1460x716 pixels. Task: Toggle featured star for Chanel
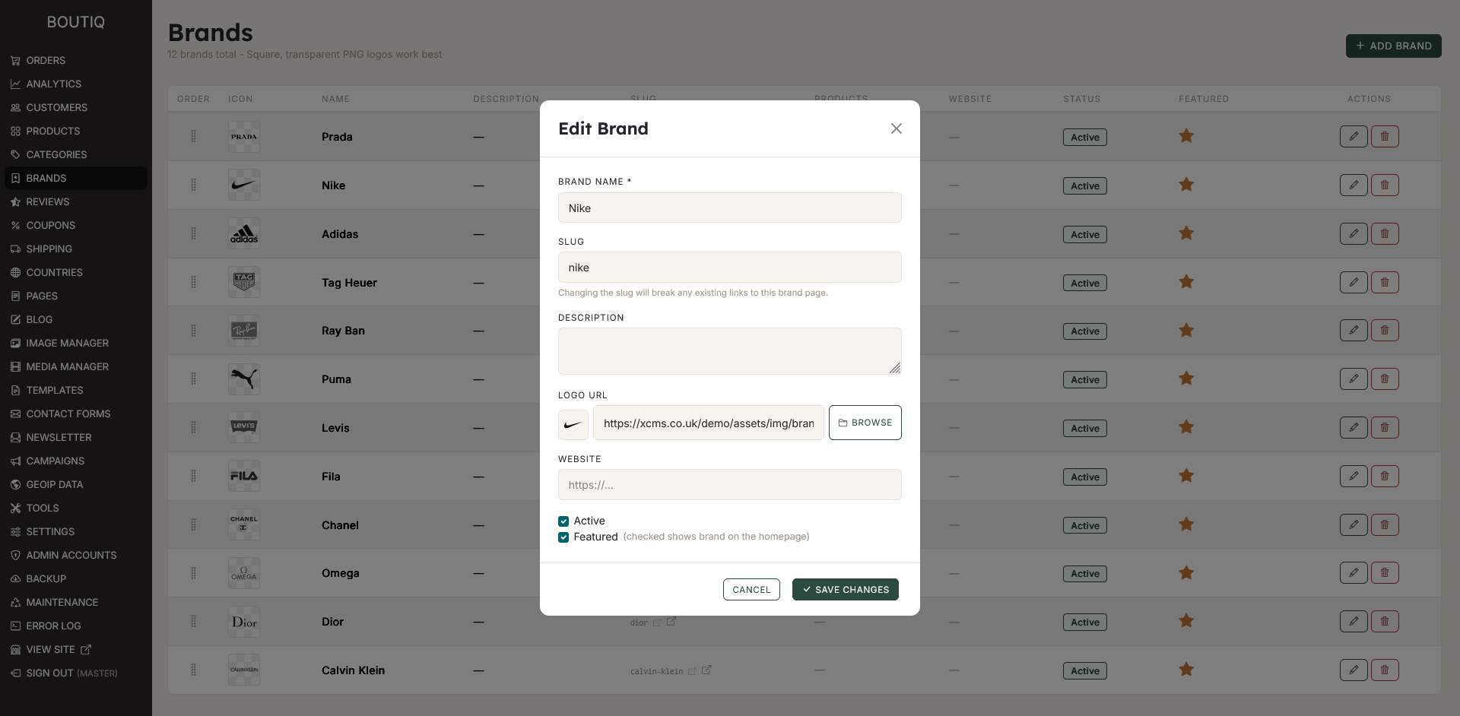pyautogui.click(x=1186, y=524)
